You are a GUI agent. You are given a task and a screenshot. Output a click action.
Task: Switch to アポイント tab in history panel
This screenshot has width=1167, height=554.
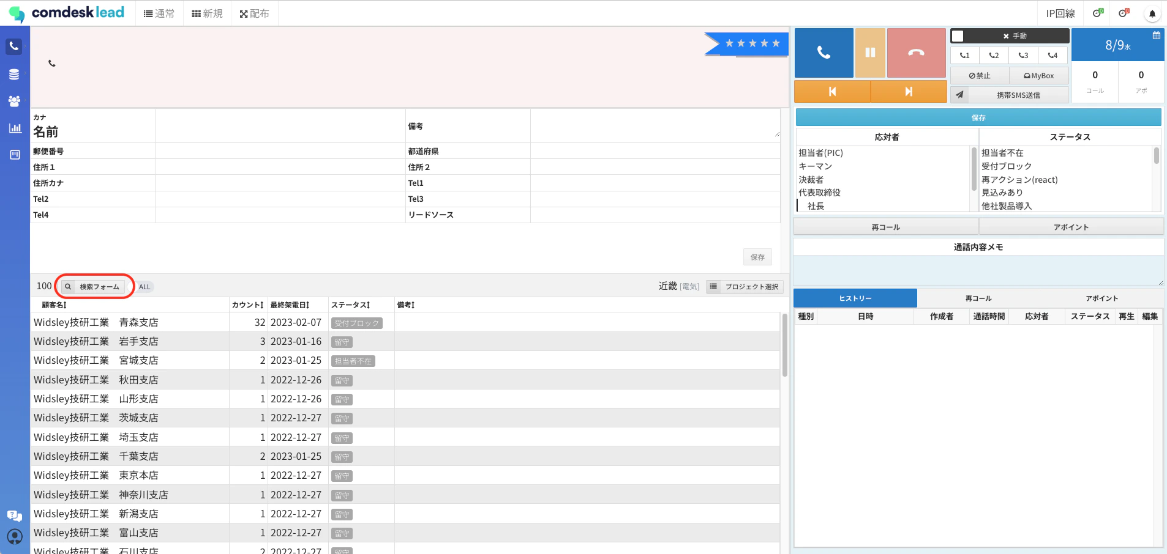coord(1102,298)
